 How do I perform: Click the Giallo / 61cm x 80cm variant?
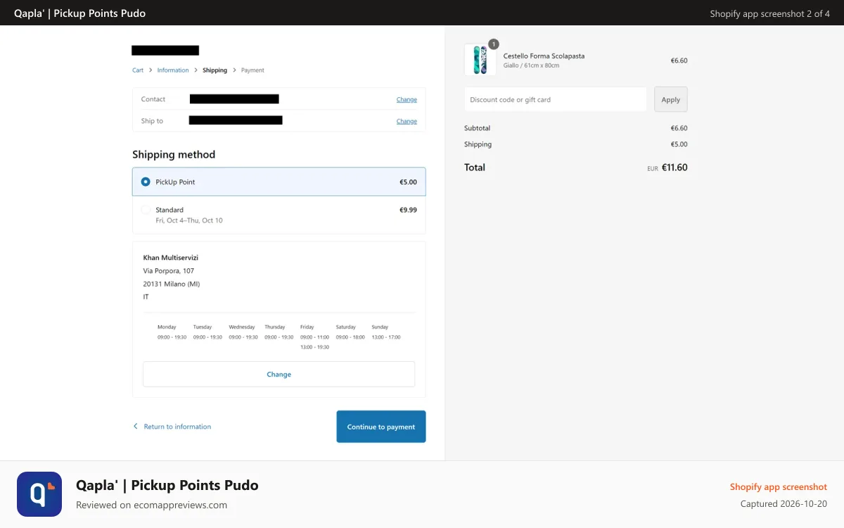pos(531,65)
